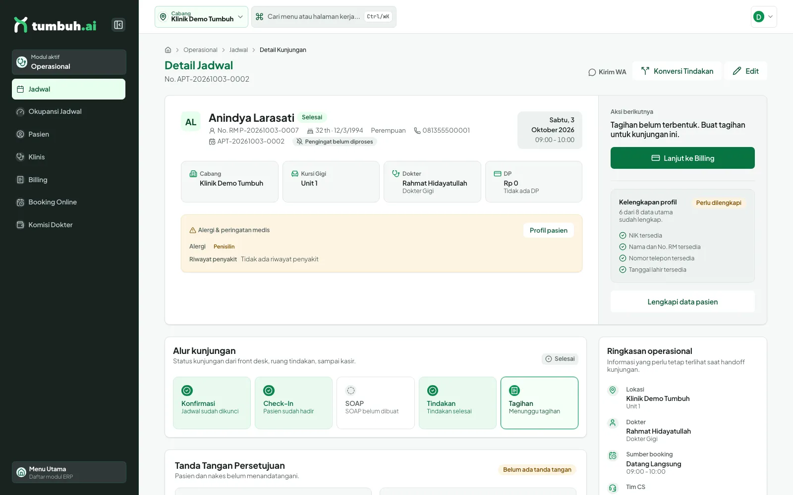Click the Konversi Tindakan branch icon
The image size is (793, 495).
pos(645,71)
